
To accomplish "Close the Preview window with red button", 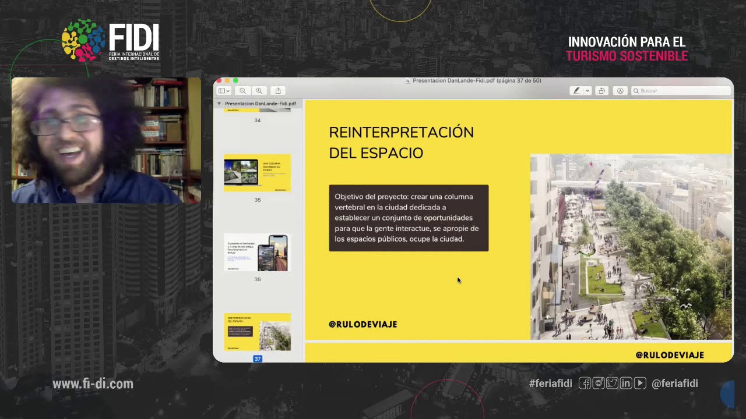I will point(219,81).
